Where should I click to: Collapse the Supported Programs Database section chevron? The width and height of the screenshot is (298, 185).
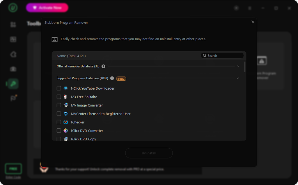(x=238, y=78)
